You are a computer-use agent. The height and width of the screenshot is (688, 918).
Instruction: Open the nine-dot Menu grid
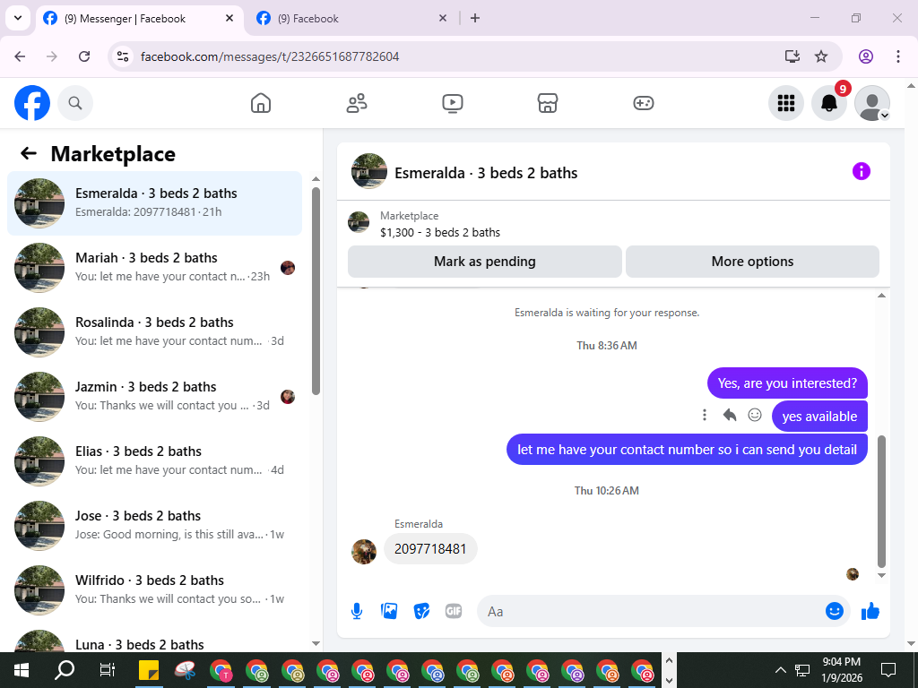coord(785,103)
